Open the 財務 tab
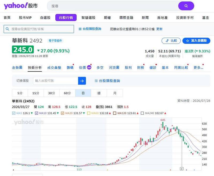Screen dimensions: 214x176 click(140, 67)
